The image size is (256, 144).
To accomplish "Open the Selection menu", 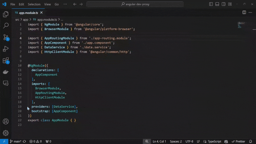I will (x=34, y=4).
